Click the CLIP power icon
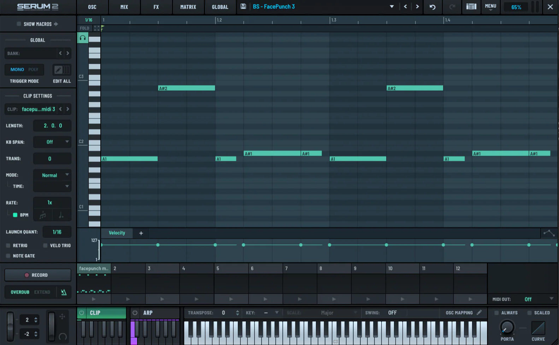Image resolution: width=559 pixels, height=345 pixels. 82,313
